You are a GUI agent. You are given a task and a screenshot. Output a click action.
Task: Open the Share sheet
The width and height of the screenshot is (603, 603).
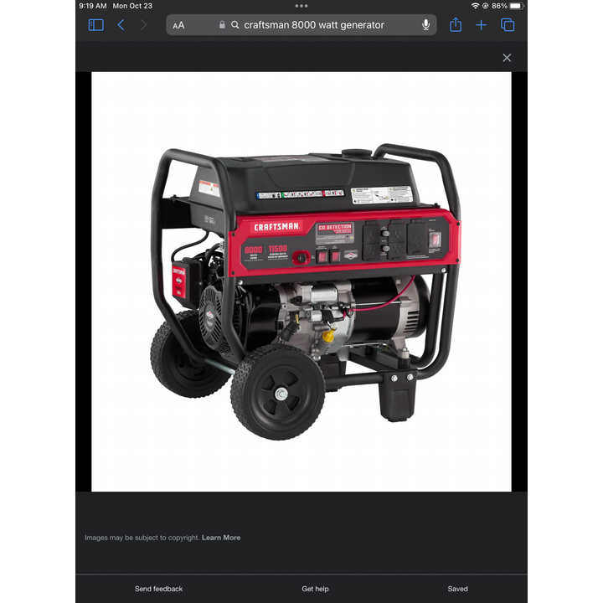point(456,24)
